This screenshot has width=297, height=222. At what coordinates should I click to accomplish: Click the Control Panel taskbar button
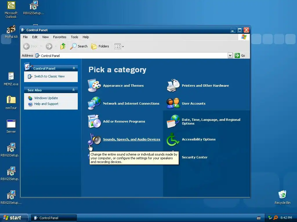coord(54,218)
